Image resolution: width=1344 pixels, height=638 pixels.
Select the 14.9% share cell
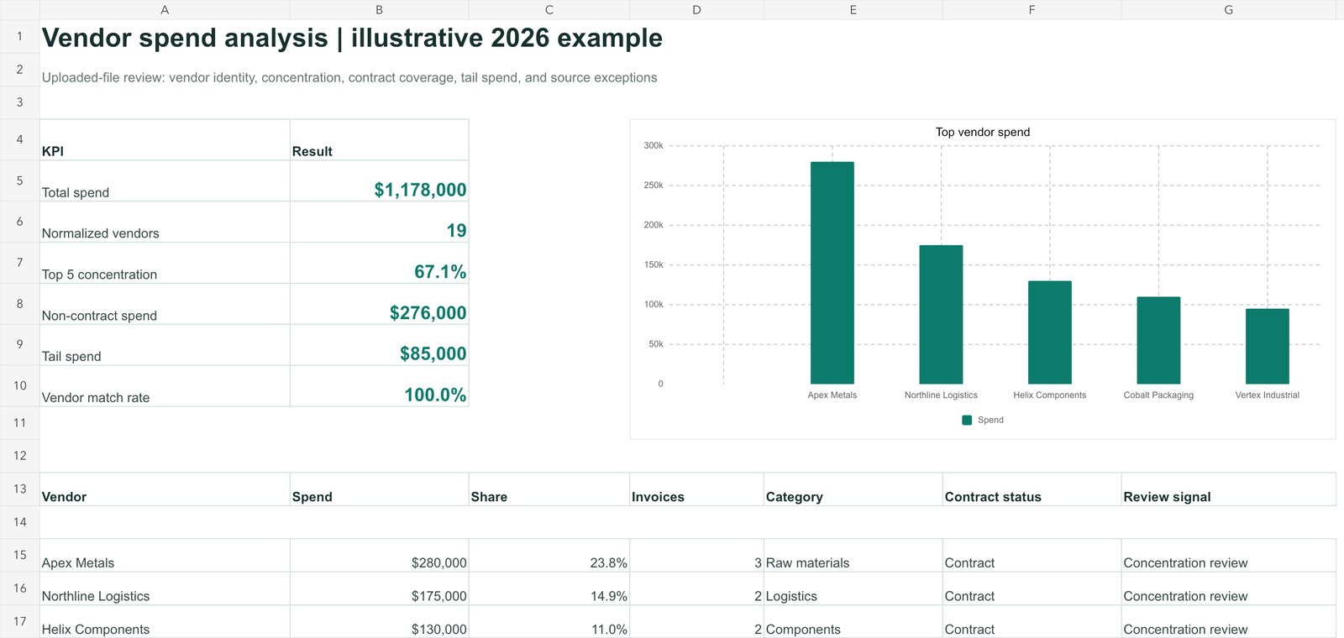pos(549,588)
